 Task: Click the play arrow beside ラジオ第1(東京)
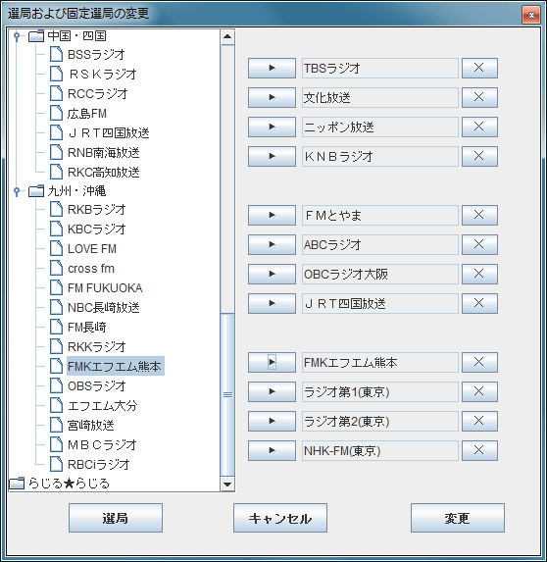[272, 391]
